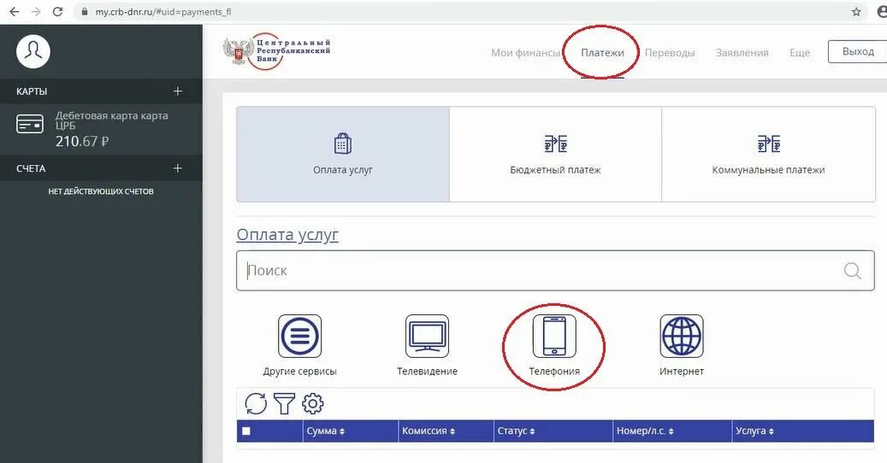The image size is (887, 463).
Task: Open the Коммунальные платежи tile
Action: tap(768, 154)
